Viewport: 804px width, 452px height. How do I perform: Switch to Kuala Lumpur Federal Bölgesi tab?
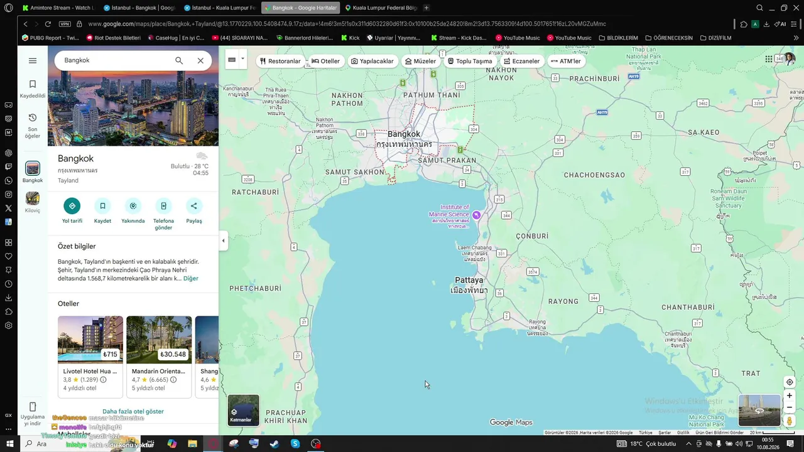click(381, 8)
